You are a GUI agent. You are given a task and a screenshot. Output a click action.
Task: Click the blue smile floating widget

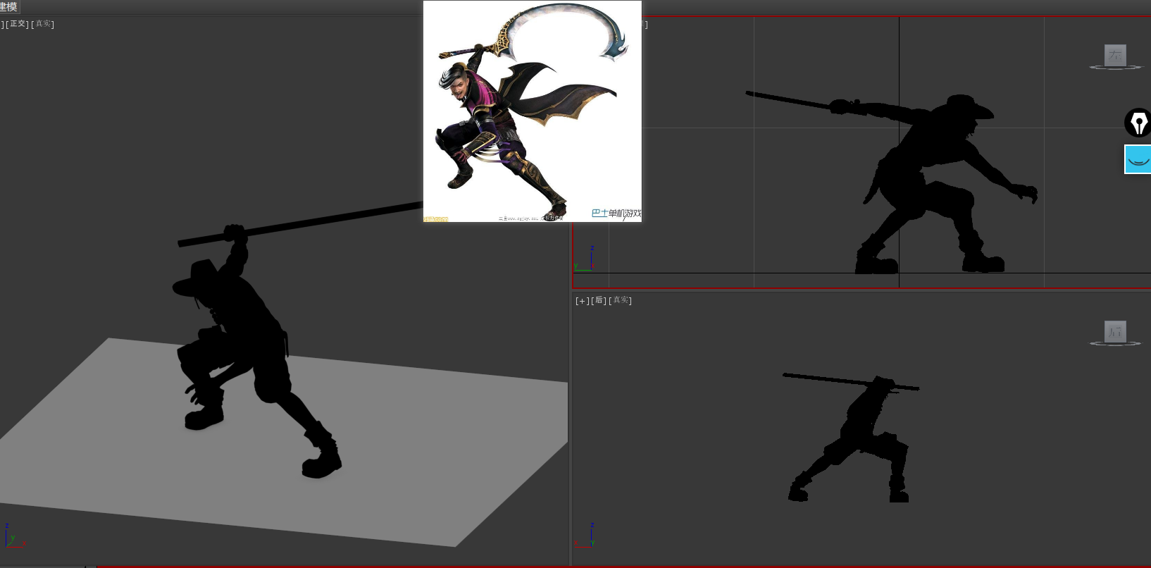click(1138, 159)
